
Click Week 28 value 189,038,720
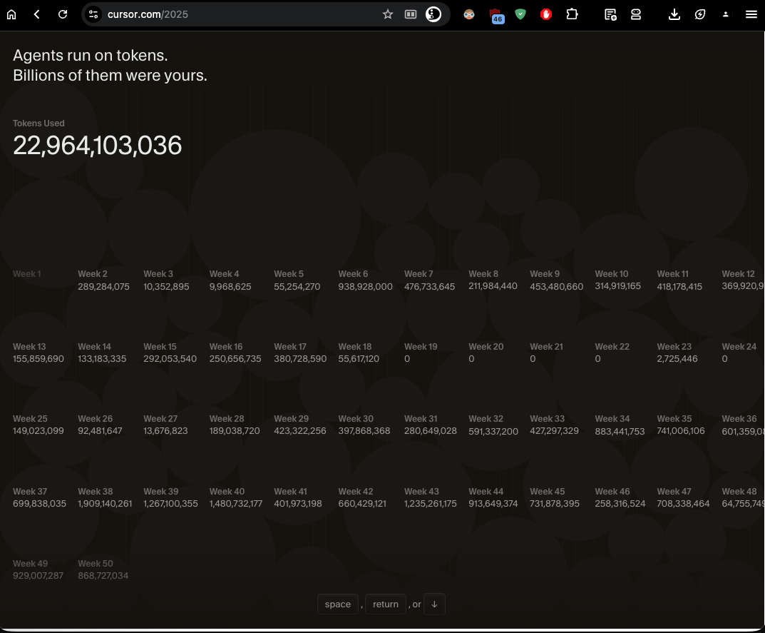(x=235, y=431)
